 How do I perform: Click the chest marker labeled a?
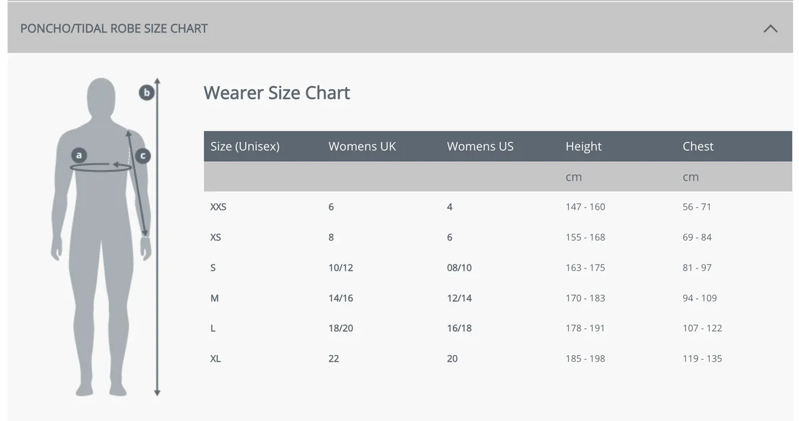pos(79,155)
